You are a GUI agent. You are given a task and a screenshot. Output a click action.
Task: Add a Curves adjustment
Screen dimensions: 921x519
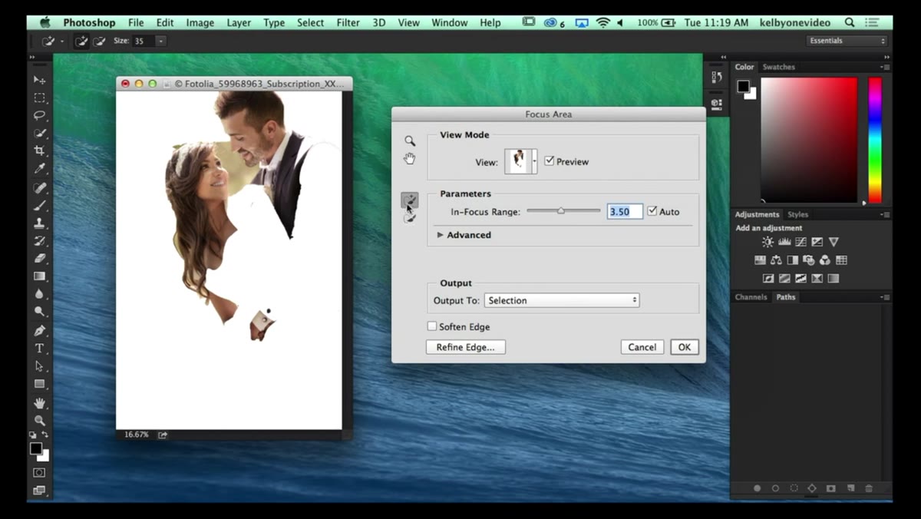tap(801, 242)
